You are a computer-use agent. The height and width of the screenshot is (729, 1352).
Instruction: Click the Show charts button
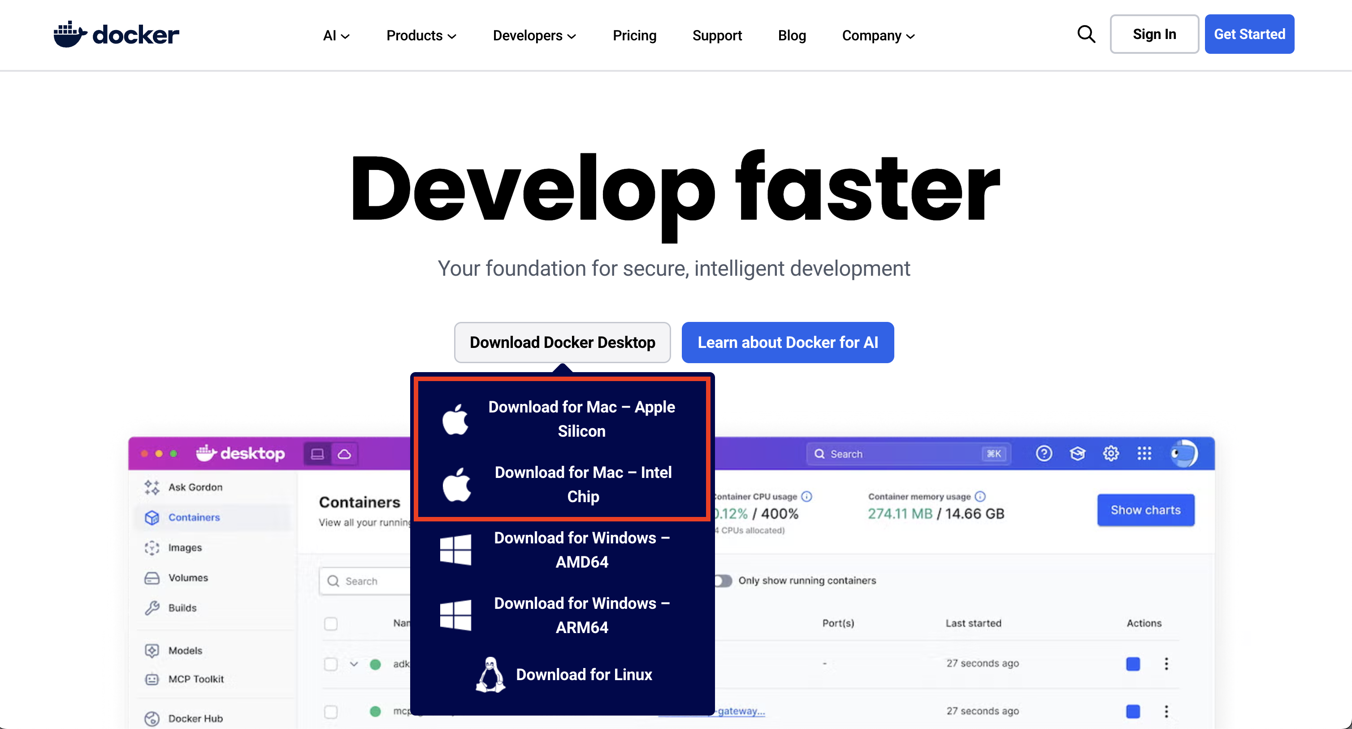coord(1145,510)
